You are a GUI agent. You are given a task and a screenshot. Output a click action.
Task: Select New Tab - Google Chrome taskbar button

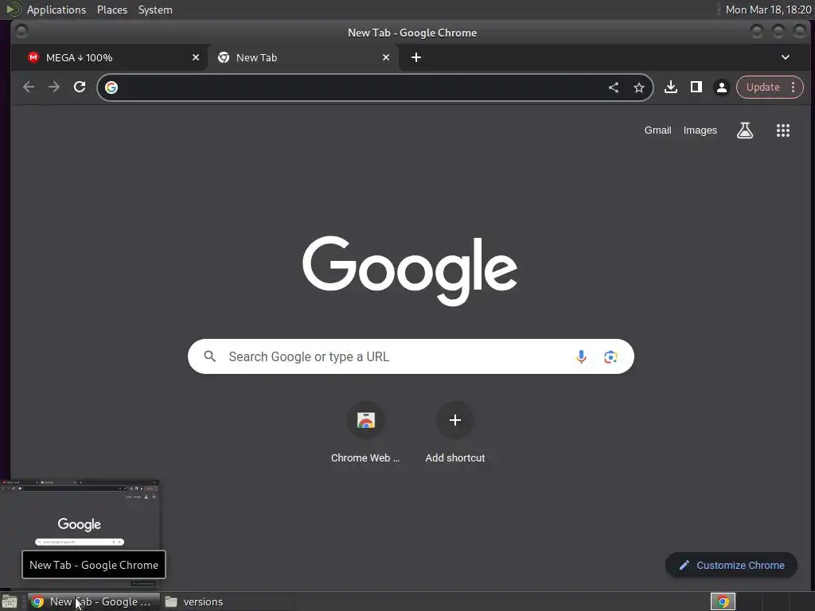94,601
